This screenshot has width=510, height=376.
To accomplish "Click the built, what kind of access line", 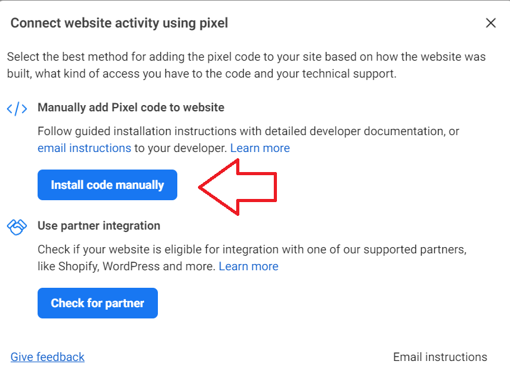I will [202, 74].
